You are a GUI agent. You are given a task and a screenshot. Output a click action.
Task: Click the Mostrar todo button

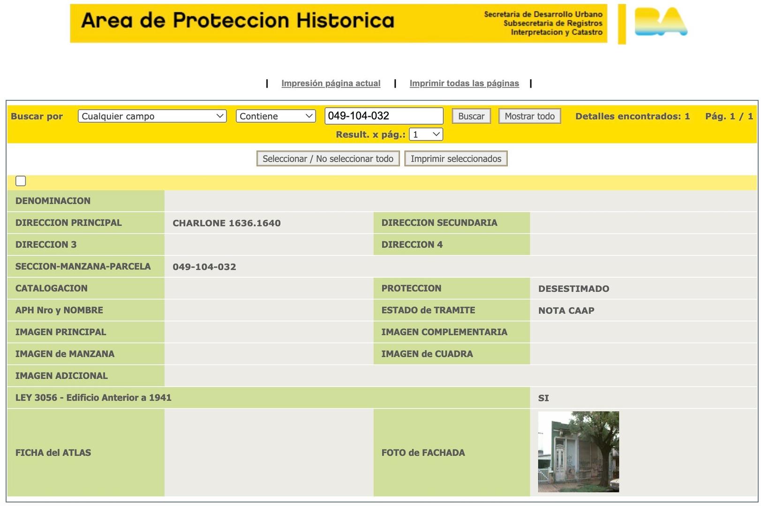[x=530, y=116]
